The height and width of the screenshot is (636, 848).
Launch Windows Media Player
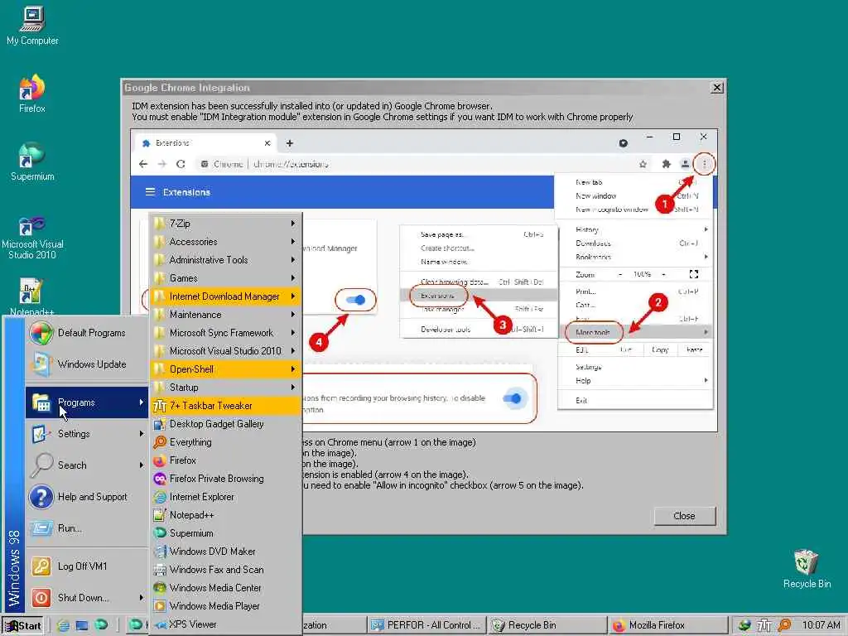pos(225,605)
